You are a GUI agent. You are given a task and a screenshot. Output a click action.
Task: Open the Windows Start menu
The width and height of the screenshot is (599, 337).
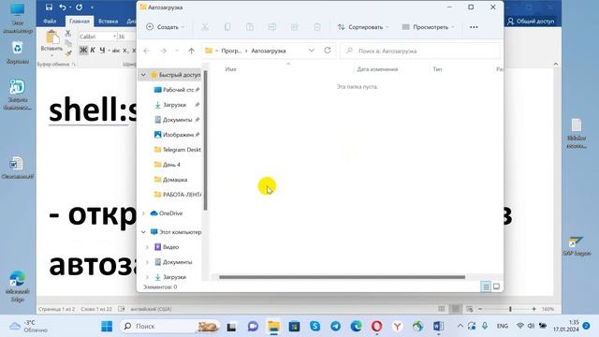pos(107,327)
